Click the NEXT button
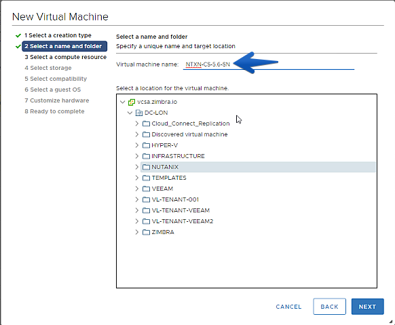 (368, 307)
